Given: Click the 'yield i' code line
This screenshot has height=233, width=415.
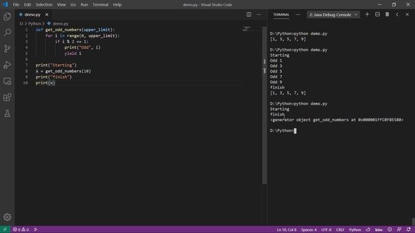Looking at the screenshot, I should tap(73, 53).
